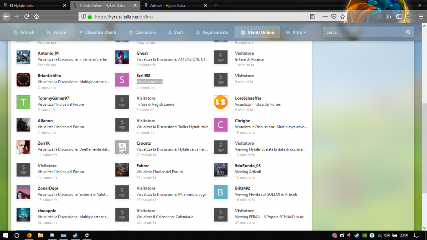Screen dimensions: 427x240
Task: Open Blitz492 profile link
Action: pyautogui.click(x=242, y=188)
